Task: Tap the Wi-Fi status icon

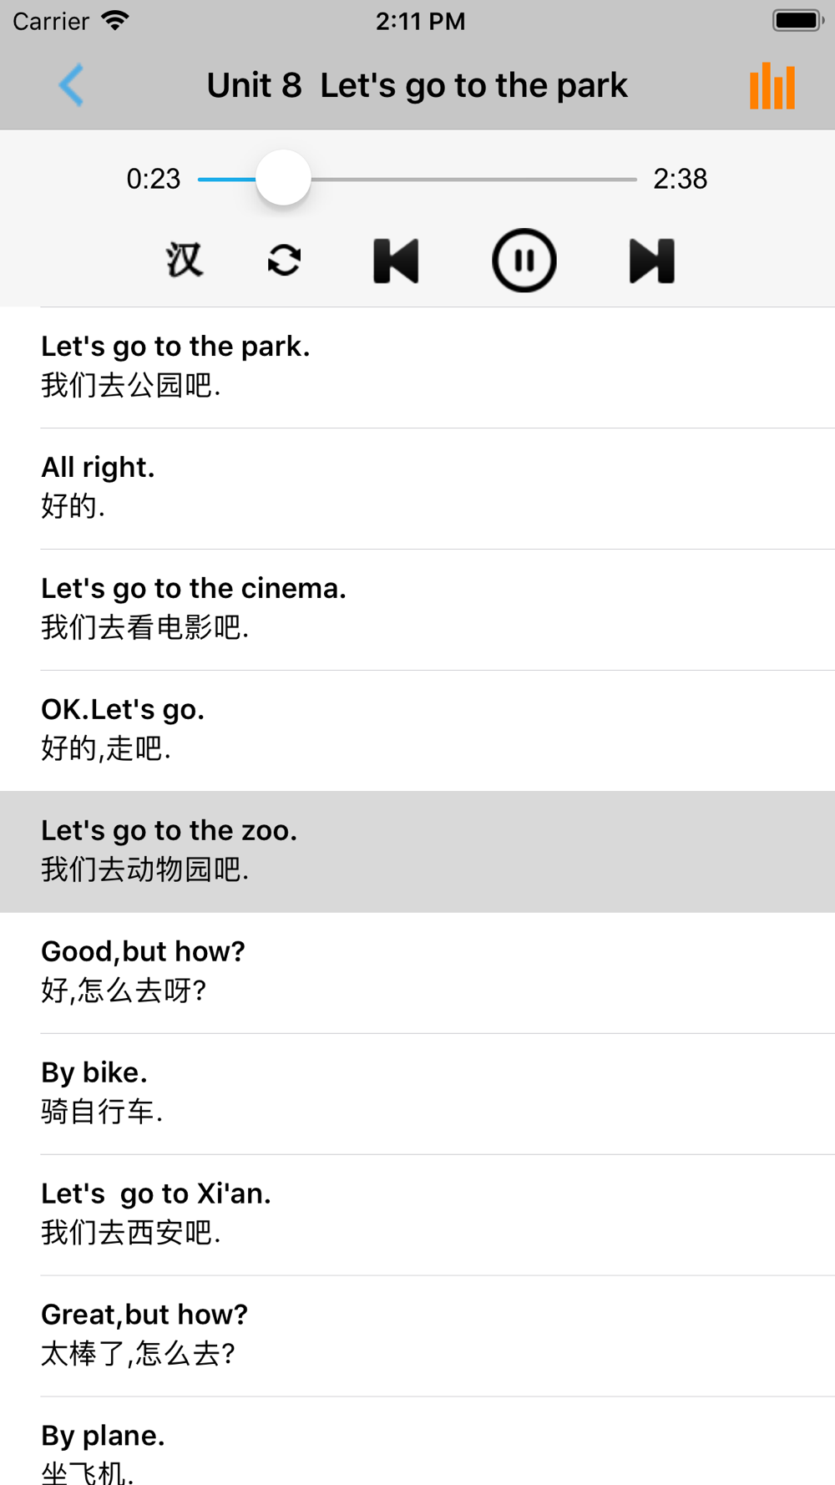Action: tap(114, 21)
